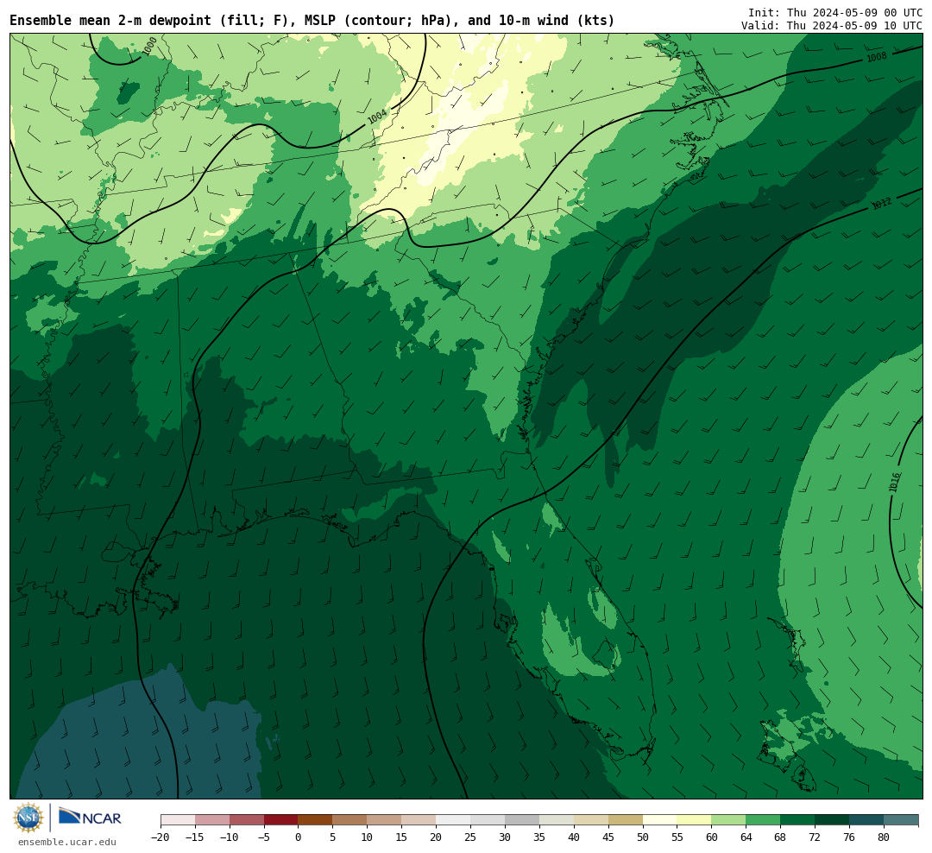Click the Init: Thu 2024-05-09 00 UTC text
932x853 pixels.
[x=835, y=12]
